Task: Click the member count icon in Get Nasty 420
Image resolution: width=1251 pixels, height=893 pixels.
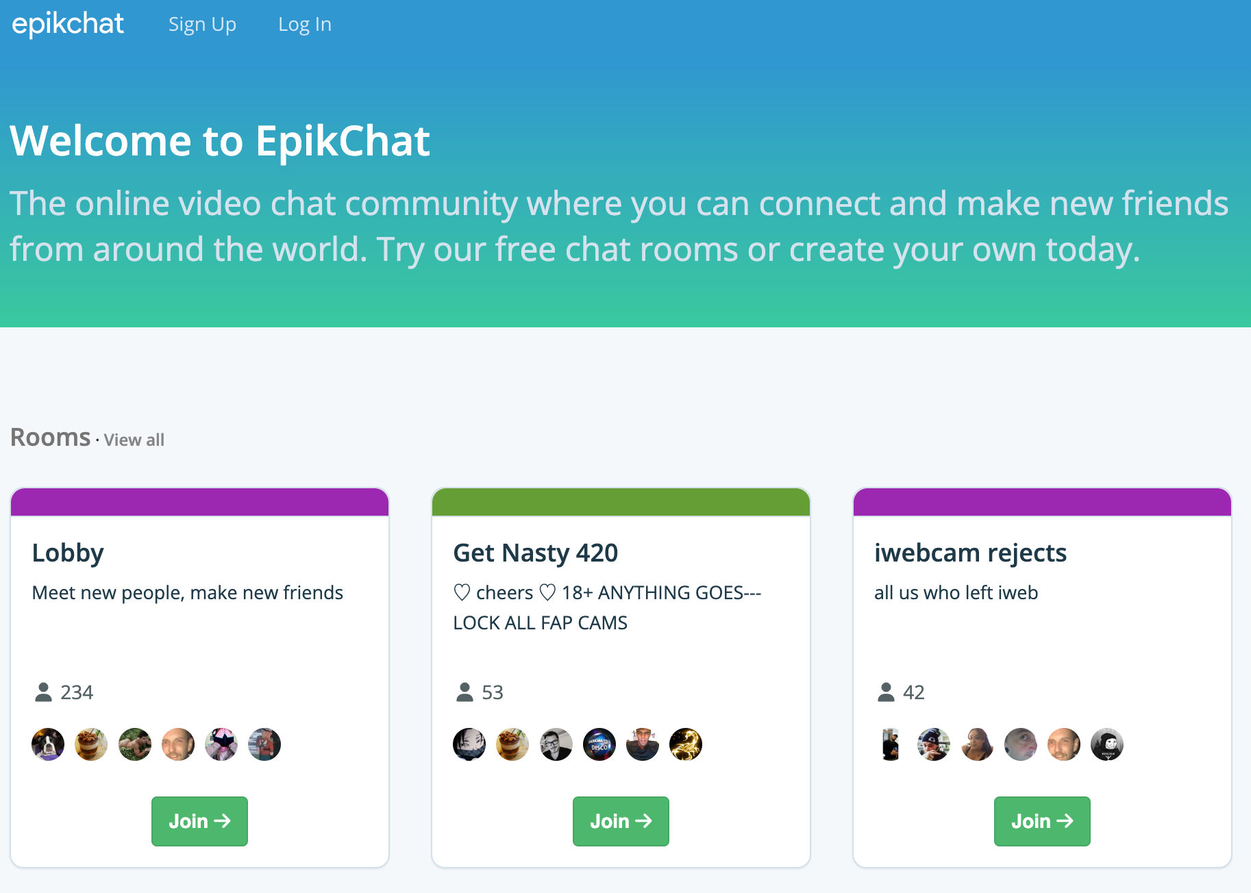Action: pyautogui.click(x=465, y=692)
